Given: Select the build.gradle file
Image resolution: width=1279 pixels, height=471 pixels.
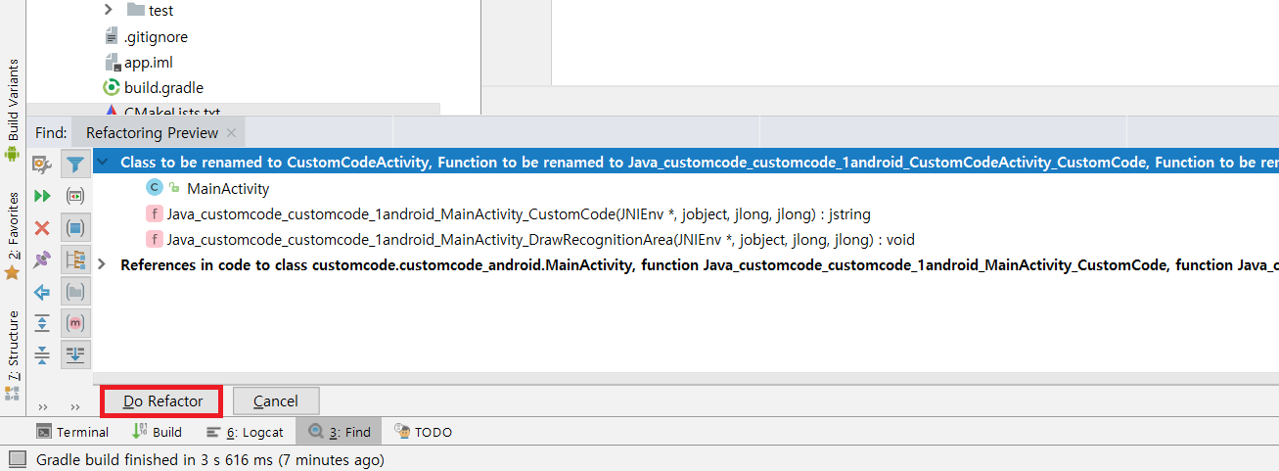Looking at the screenshot, I should (x=163, y=87).
